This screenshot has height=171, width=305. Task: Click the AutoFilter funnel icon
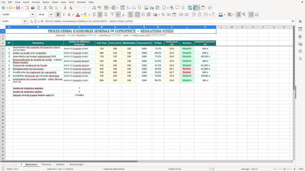tap(139, 8)
